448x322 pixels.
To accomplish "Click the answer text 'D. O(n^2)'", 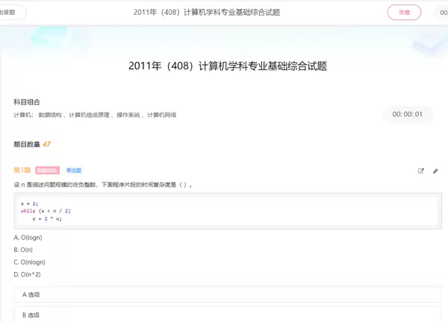I will 28,274.
